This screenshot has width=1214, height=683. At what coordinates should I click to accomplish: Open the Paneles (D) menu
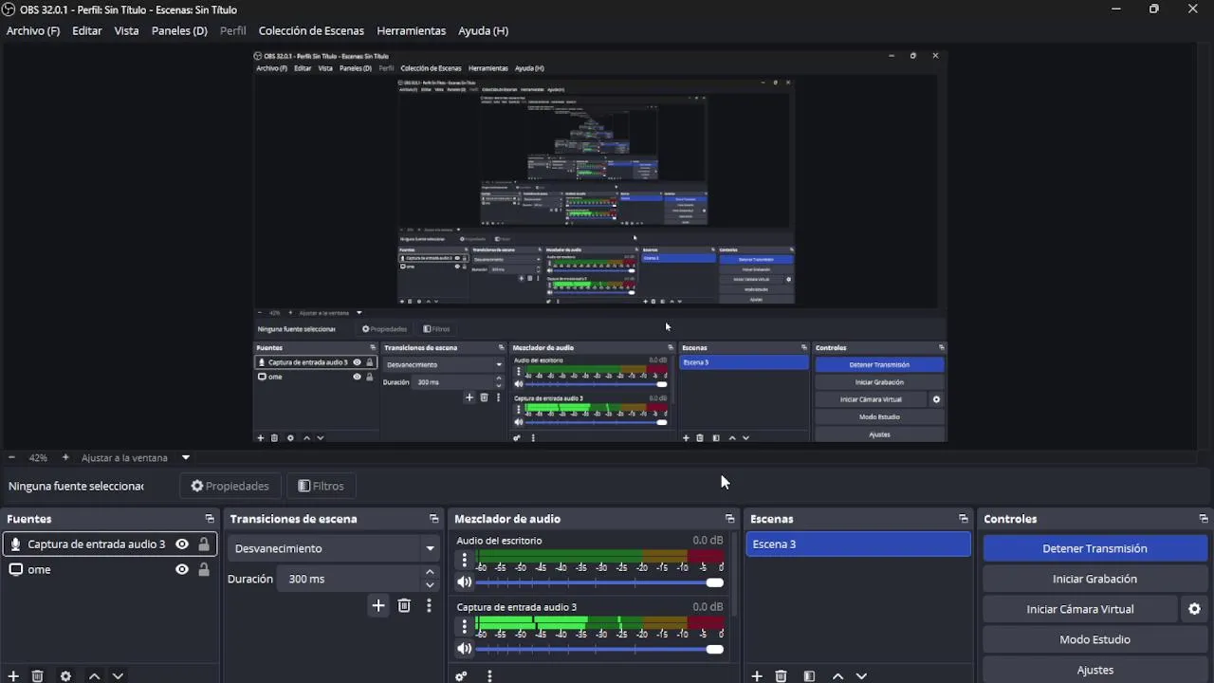[x=179, y=30]
